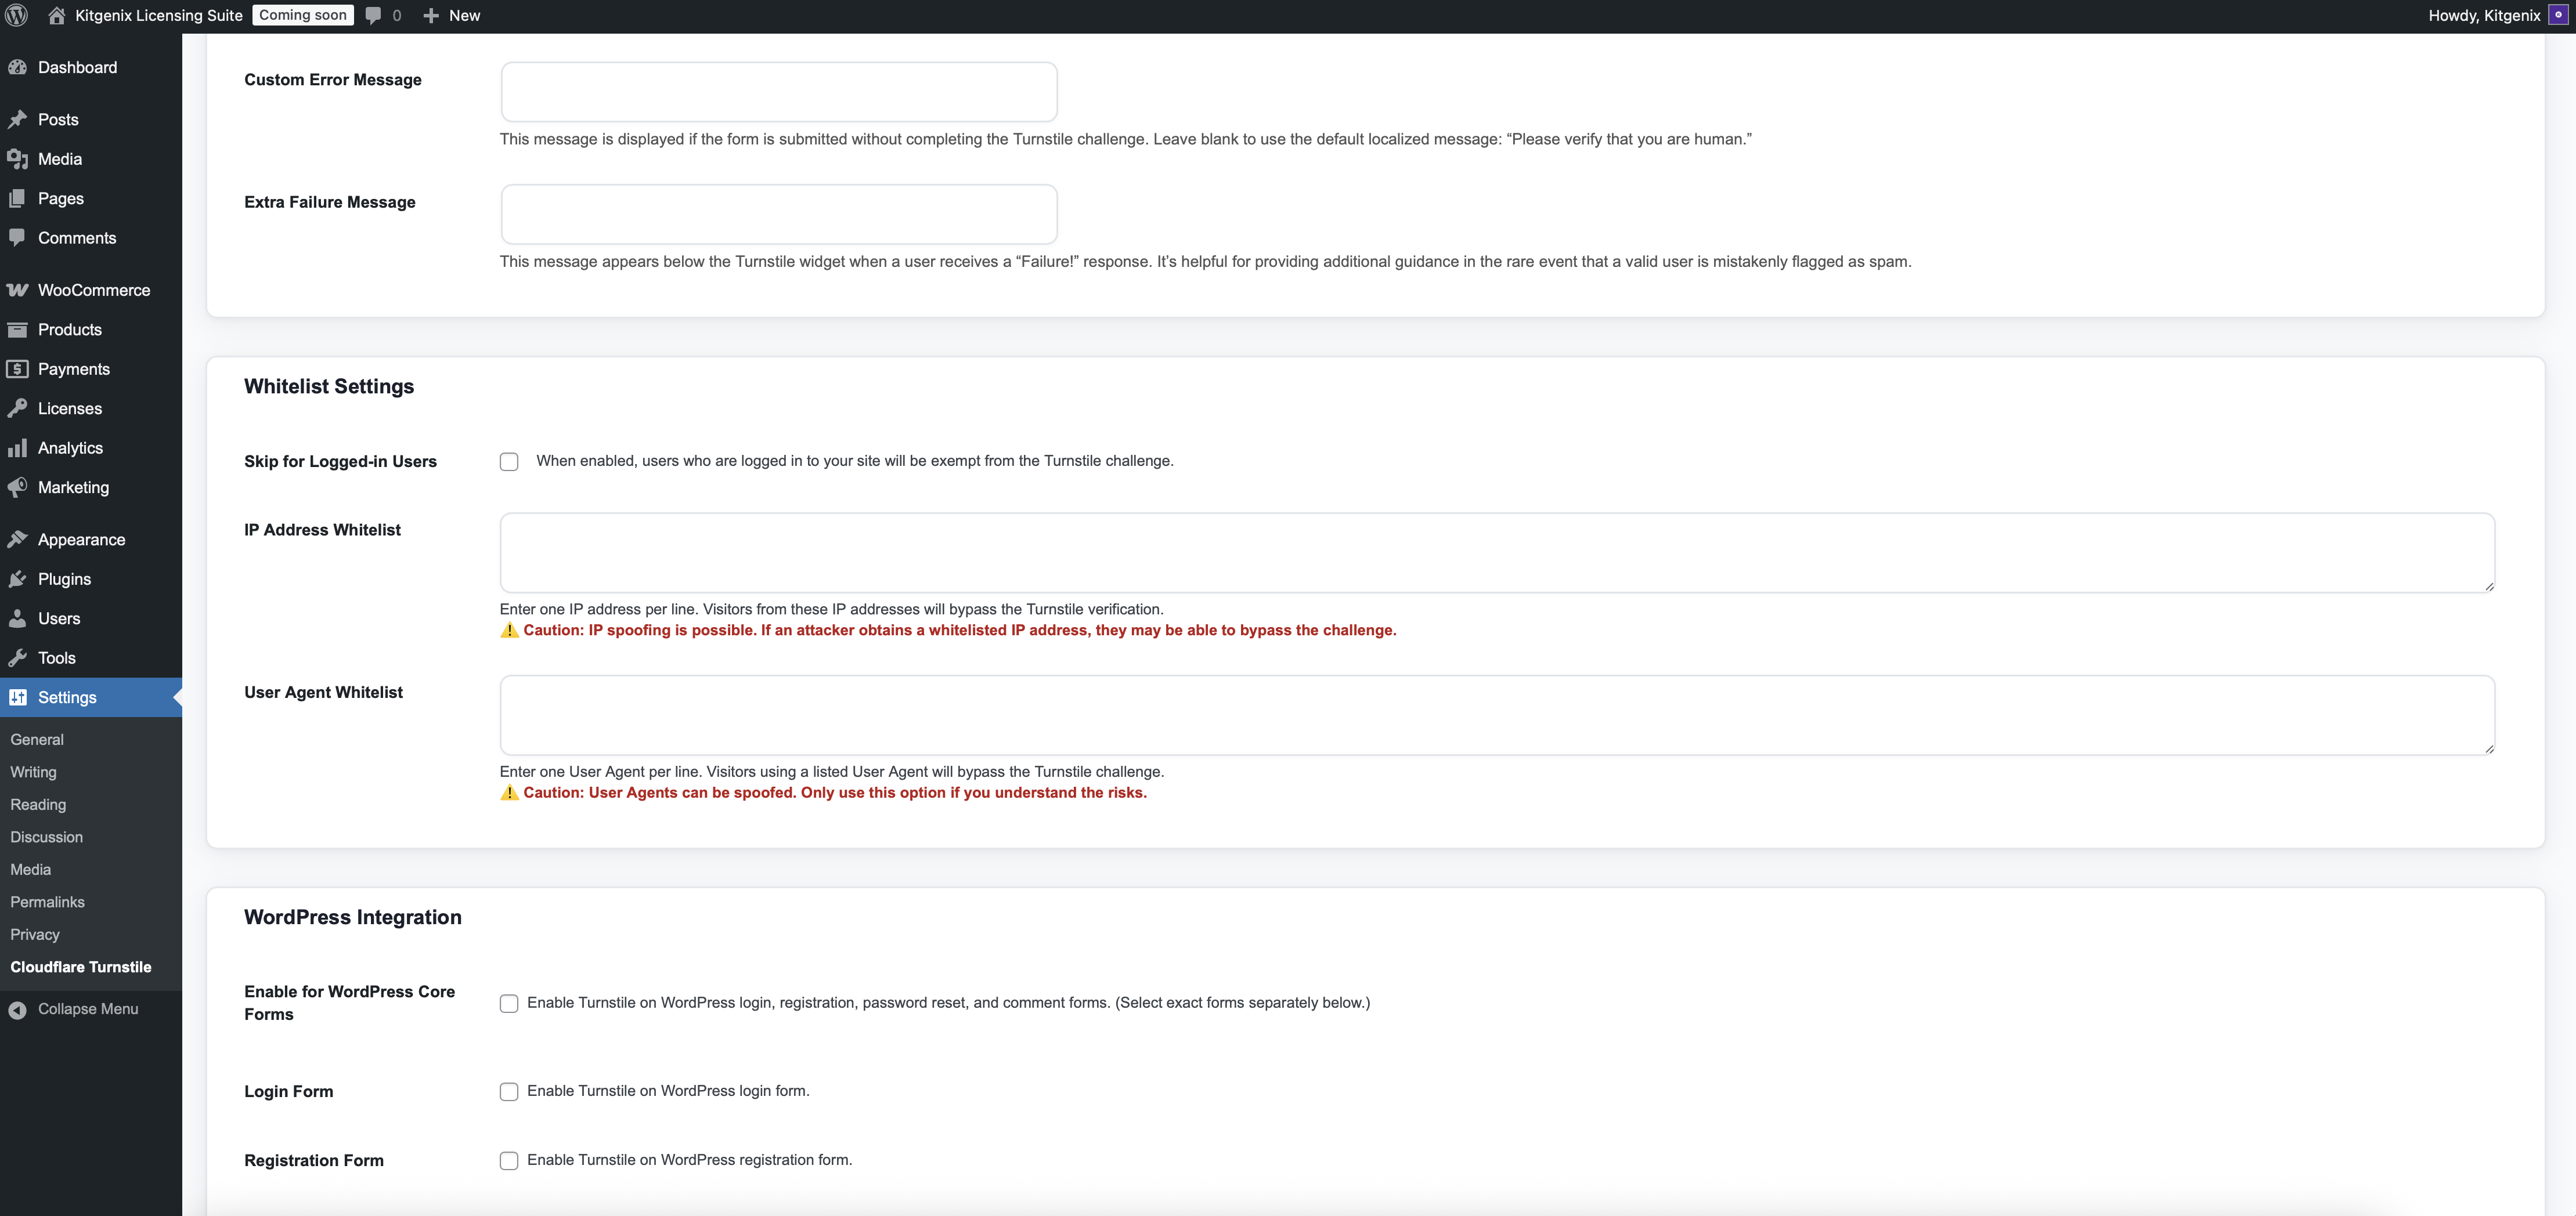Click the Posts pushpin icon
2576x1216 pixels.
click(x=17, y=119)
